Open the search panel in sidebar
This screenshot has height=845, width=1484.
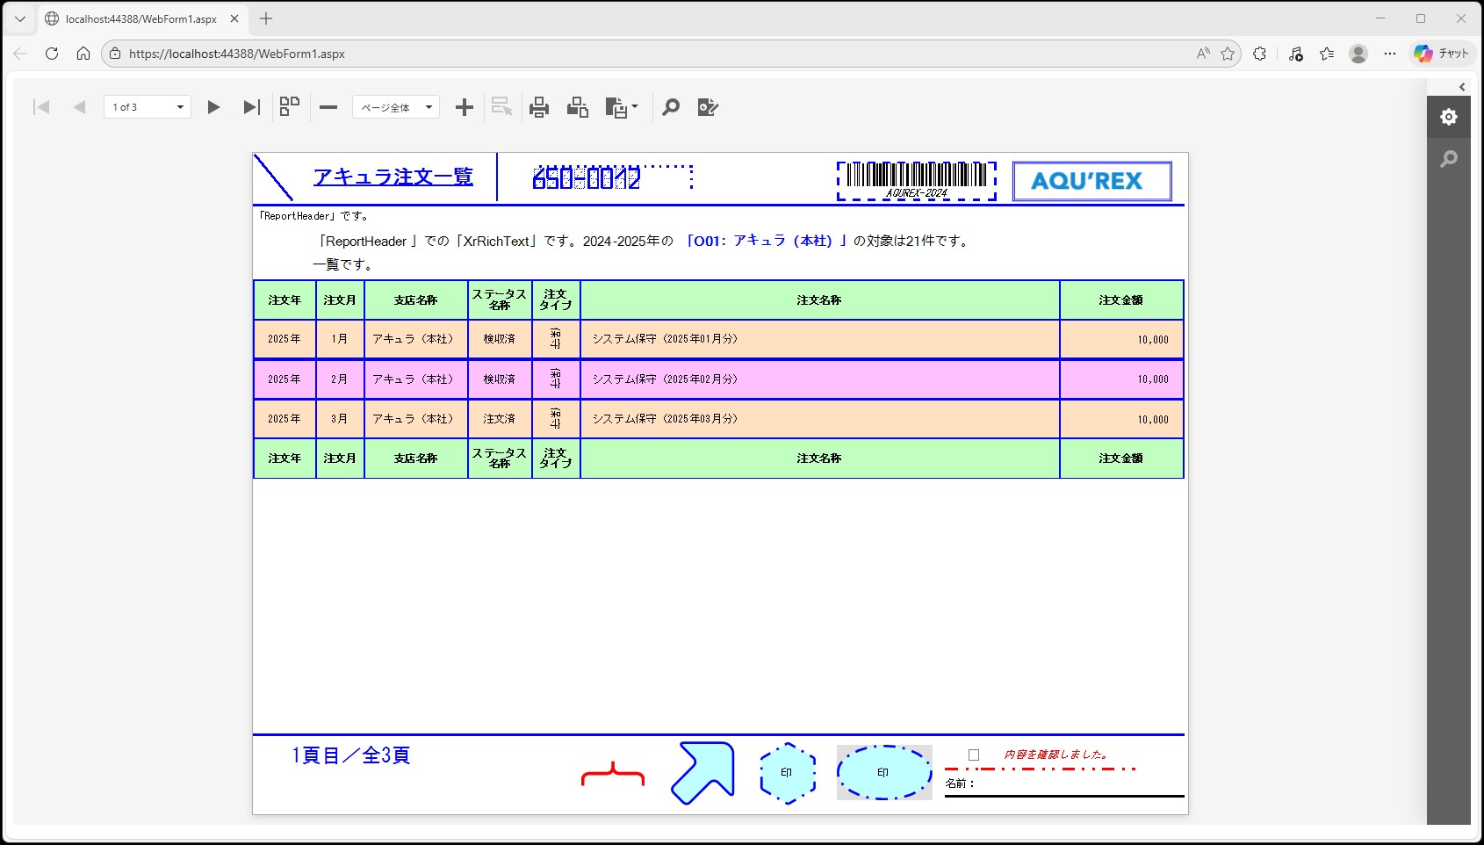tap(1449, 159)
